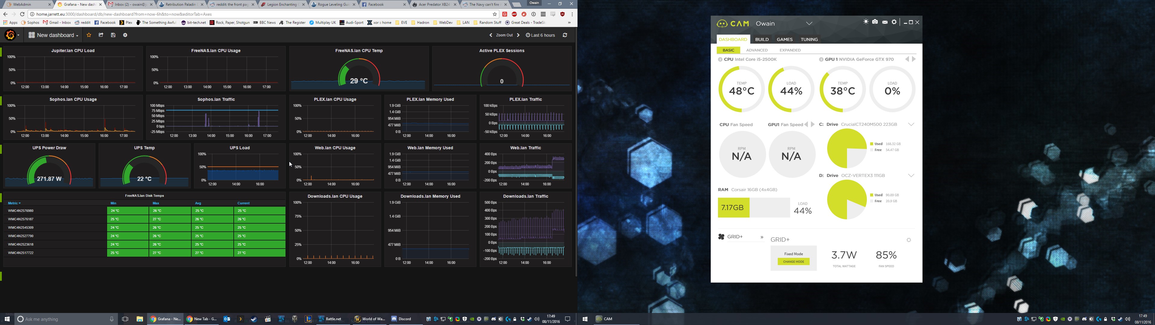Select the Advanced dashboard view
Screen dimensions: 1155x325
757,50
